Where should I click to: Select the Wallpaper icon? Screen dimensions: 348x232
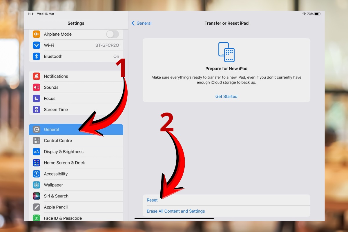[x=36, y=185]
